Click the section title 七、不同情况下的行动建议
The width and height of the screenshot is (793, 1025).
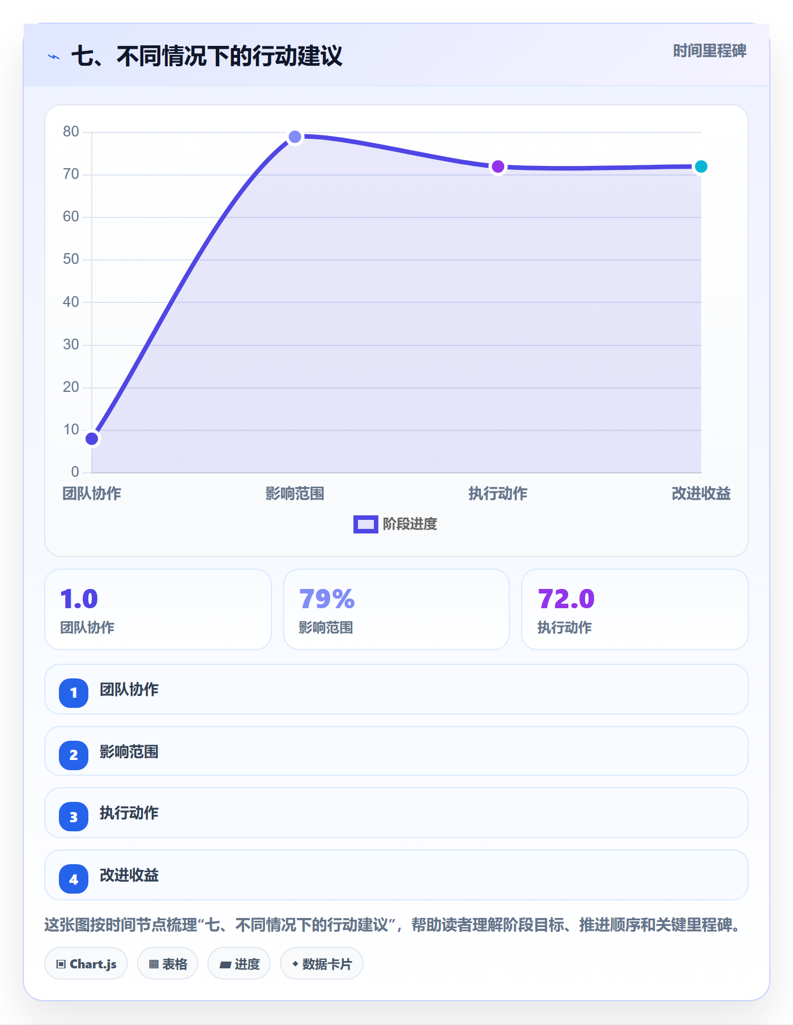[207, 56]
